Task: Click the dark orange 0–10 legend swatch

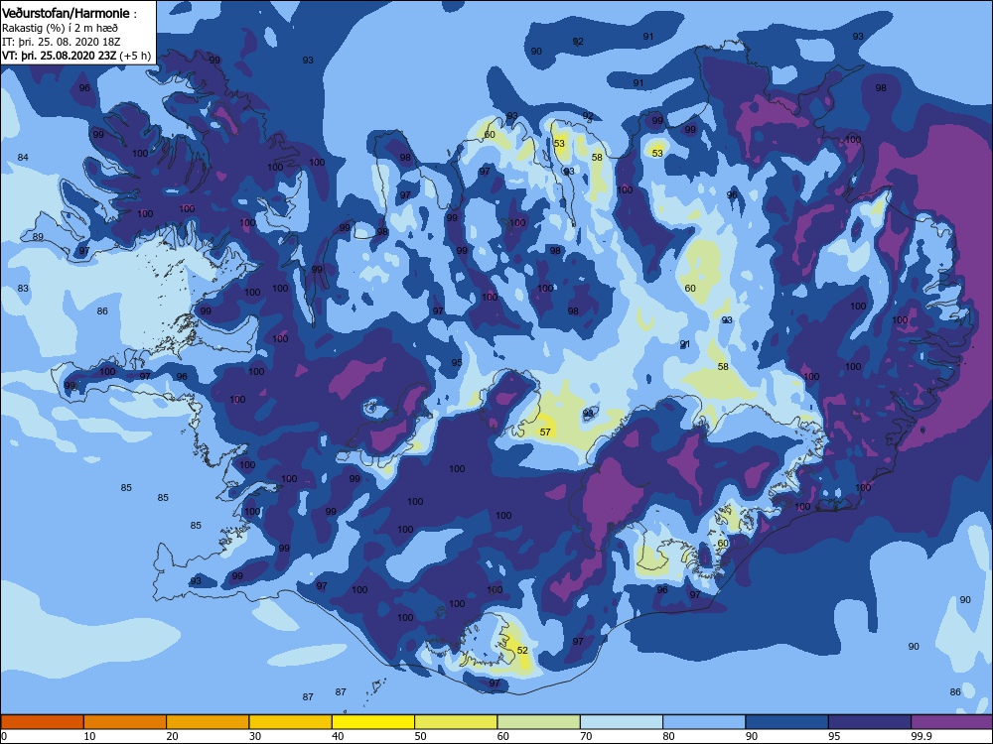Action: tap(43, 722)
